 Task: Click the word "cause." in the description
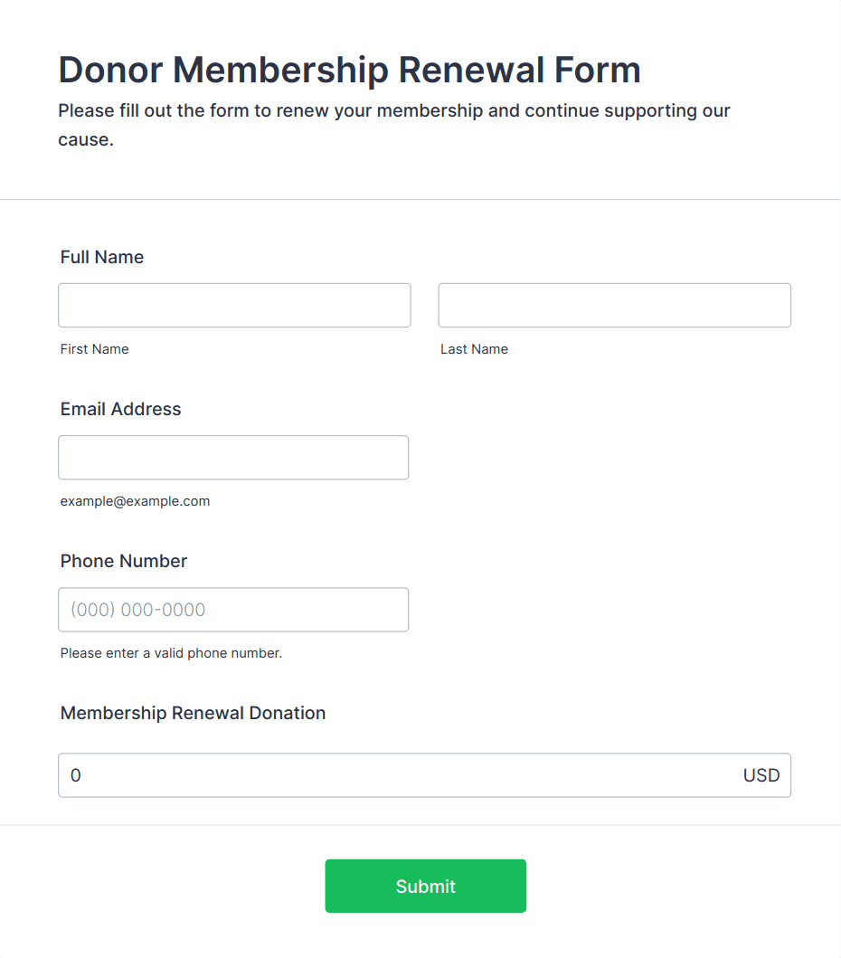pos(86,140)
